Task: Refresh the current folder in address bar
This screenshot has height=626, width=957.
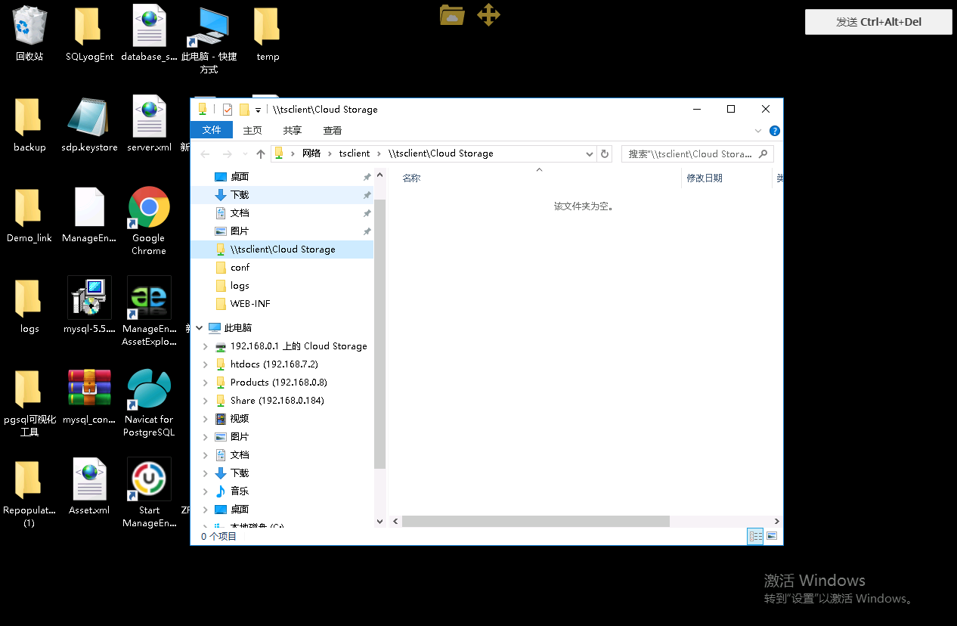Action: 605,153
